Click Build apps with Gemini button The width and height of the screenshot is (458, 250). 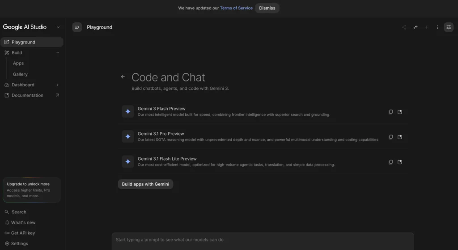click(x=145, y=184)
